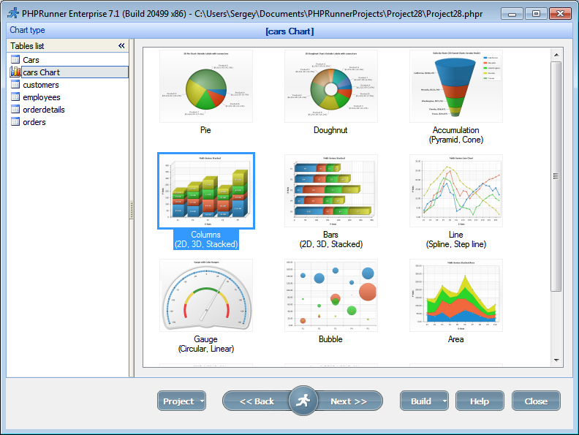Click the customers table icon
This screenshot has width=579, height=435.
pos(15,85)
